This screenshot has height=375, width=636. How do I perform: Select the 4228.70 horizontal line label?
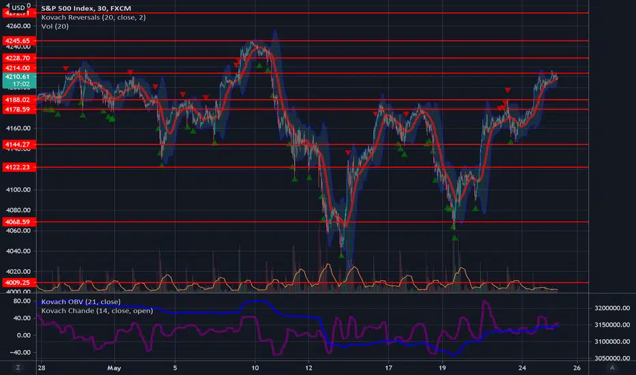click(x=19, y=58)
